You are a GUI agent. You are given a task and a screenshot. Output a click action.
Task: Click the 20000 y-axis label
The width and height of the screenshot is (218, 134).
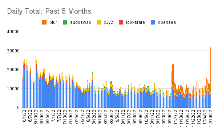point(13,70)
